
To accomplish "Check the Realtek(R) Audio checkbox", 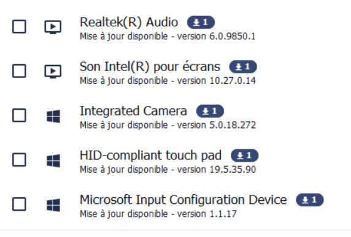I will coord(19,26).
